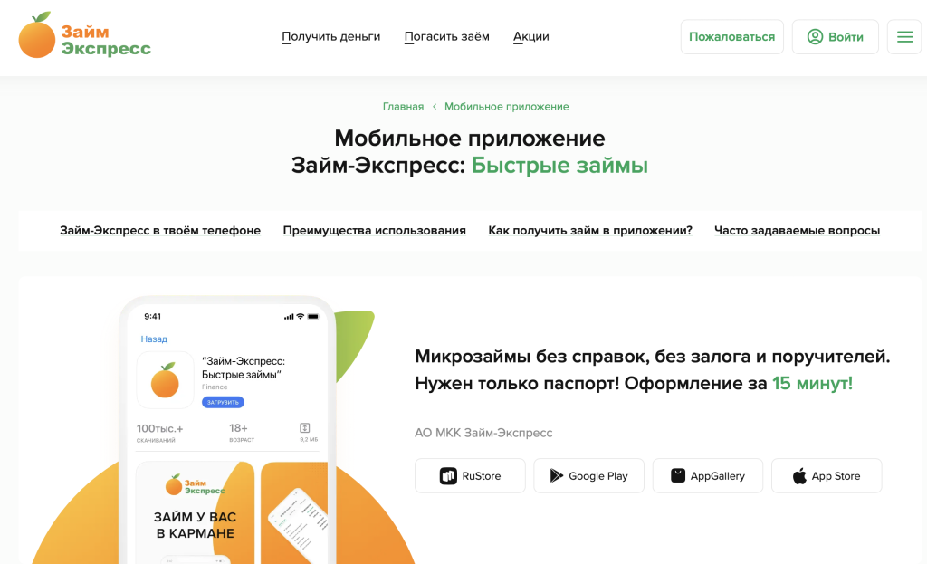The width and height of the screenshot is (927, 564).
Task: Open the App Store link
Action: point(826,476)
